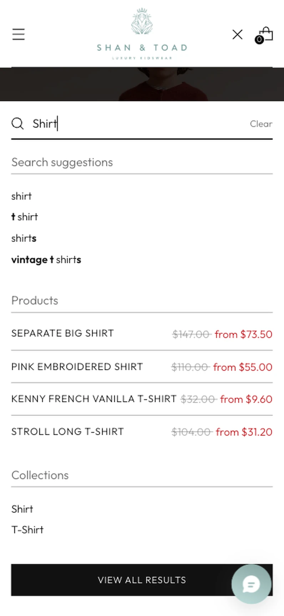Go to the Shirt collection
Image resolution: width=284 pixels, height=616 pixels.
point(22,509)
